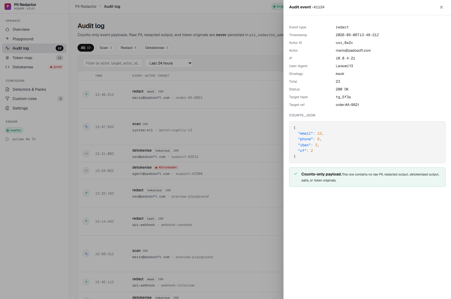The width and height of the screenshot is (451, 299).
Task: Select the All 12 filter tab
Action: coord(86,48)
